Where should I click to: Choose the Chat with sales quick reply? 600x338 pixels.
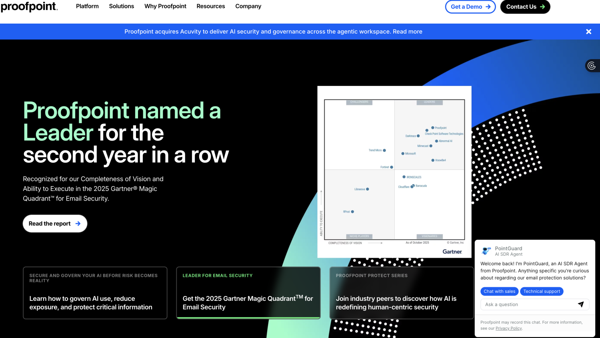(499, 291)
